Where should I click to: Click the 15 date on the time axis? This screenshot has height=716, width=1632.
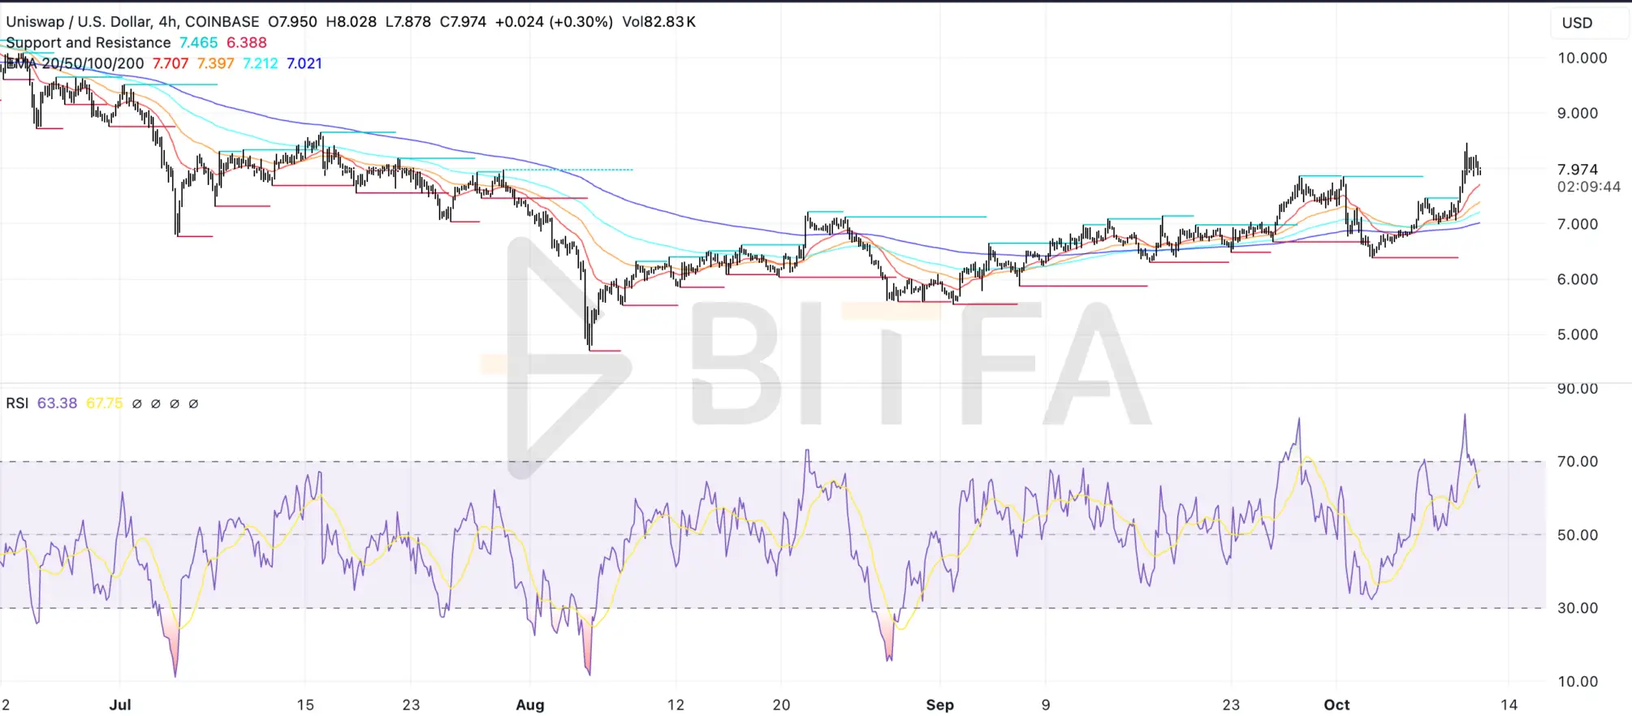point(305,705)
